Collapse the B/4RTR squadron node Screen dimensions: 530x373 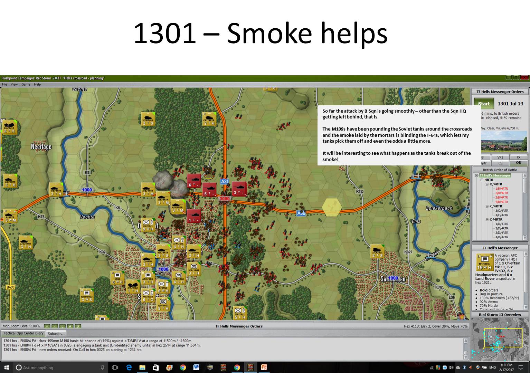487,184
